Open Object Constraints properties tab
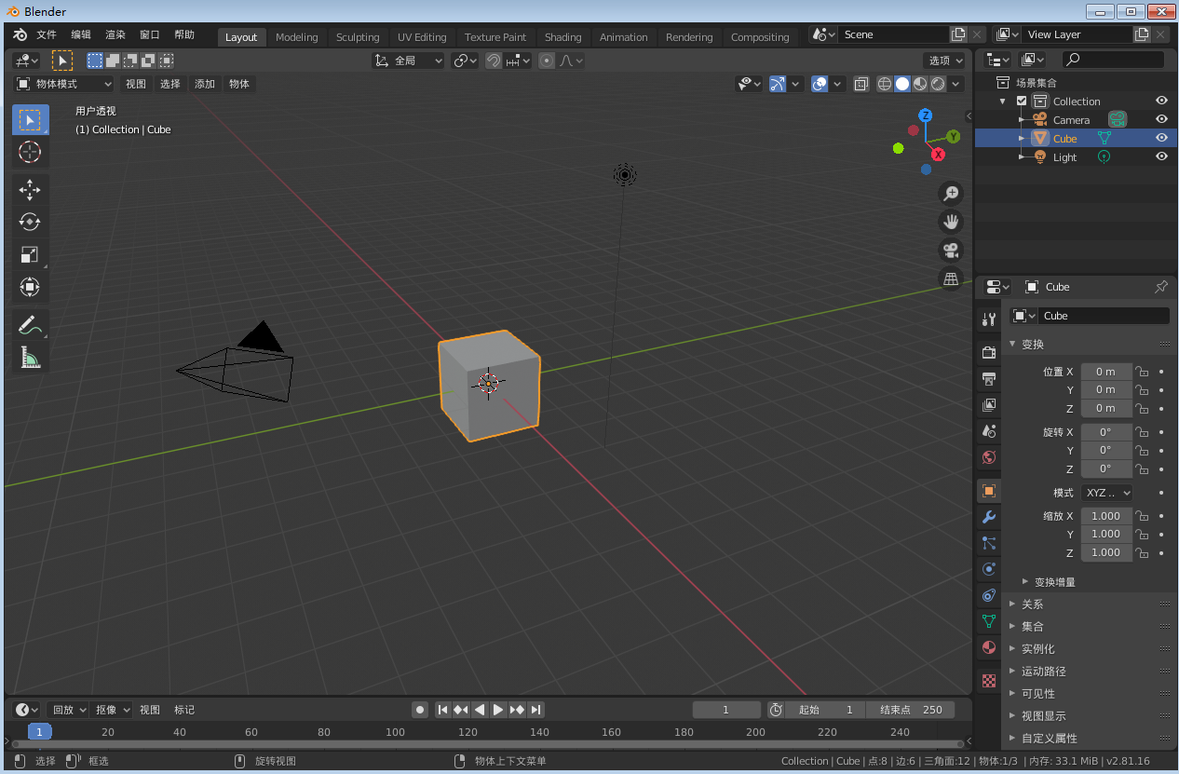The width and height of the screenshot is (1179, 774). 989,595
